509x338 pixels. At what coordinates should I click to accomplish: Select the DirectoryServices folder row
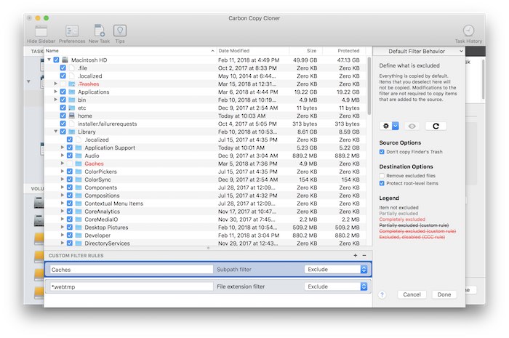tap(205, 244)
